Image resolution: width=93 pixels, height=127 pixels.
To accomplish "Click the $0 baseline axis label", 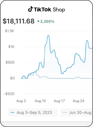I will [x=12, y=78].
